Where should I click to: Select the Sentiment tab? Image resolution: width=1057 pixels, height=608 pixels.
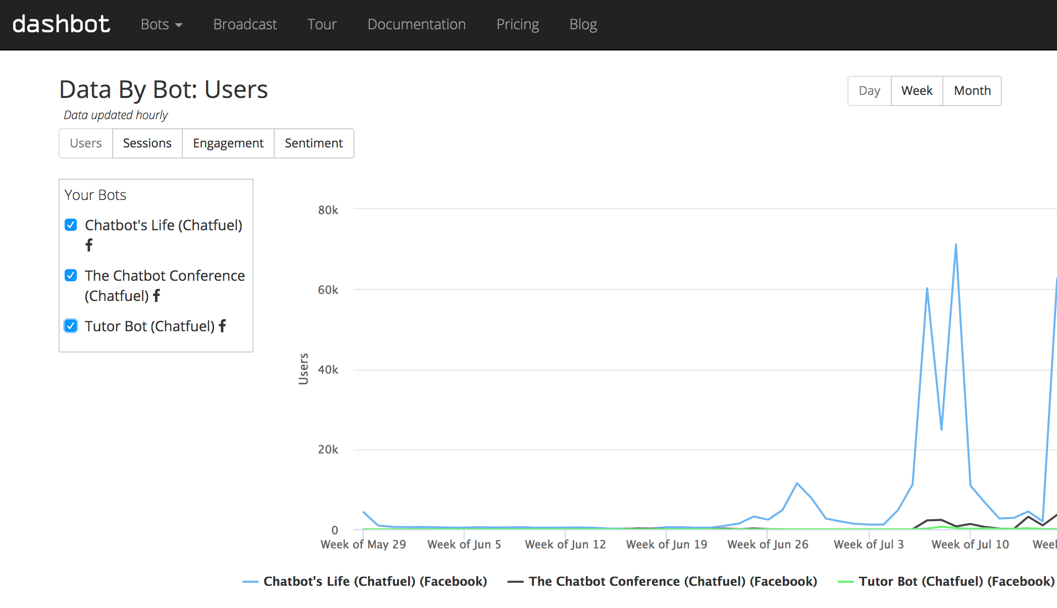(x=314, y=143)
